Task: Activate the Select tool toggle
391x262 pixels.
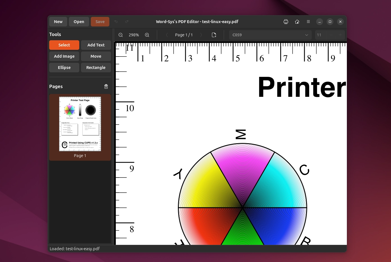Action: click(x=64, y=45)
